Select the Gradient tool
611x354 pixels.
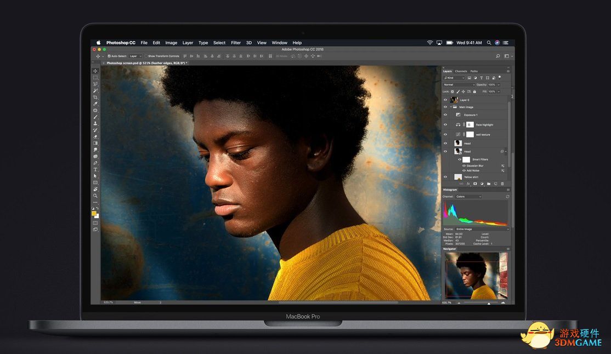click(95, 144)
